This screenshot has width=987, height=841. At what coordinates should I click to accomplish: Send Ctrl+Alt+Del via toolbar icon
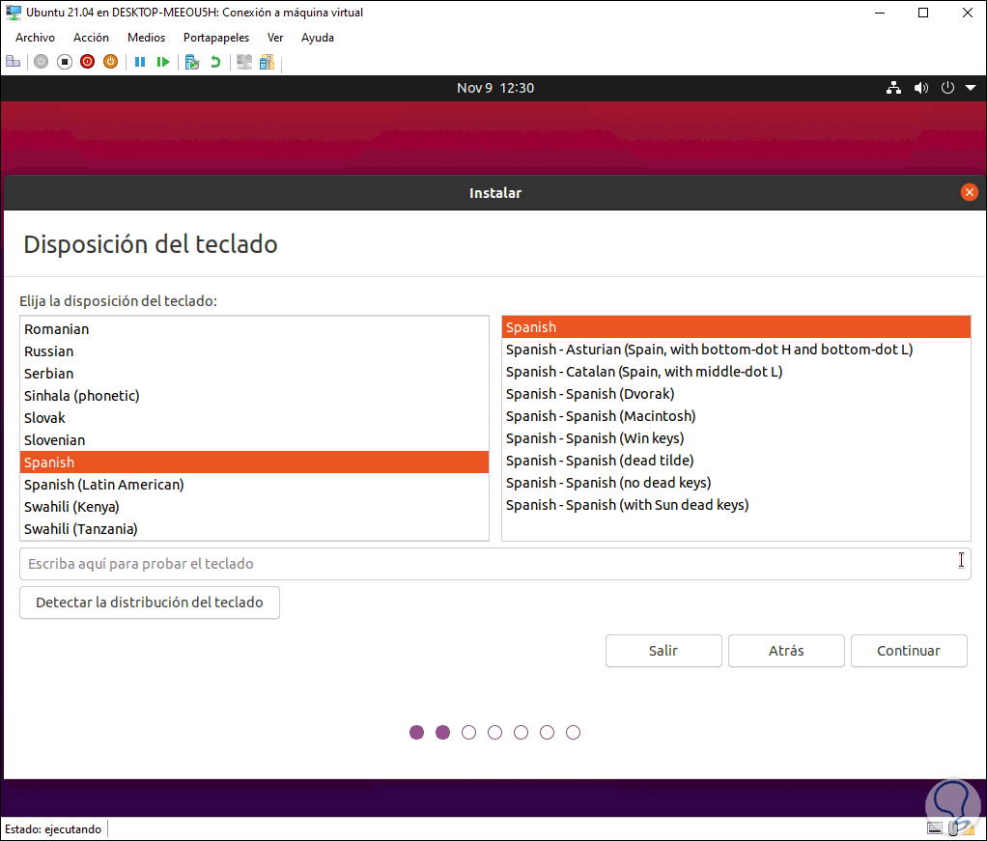pos(14,62)
